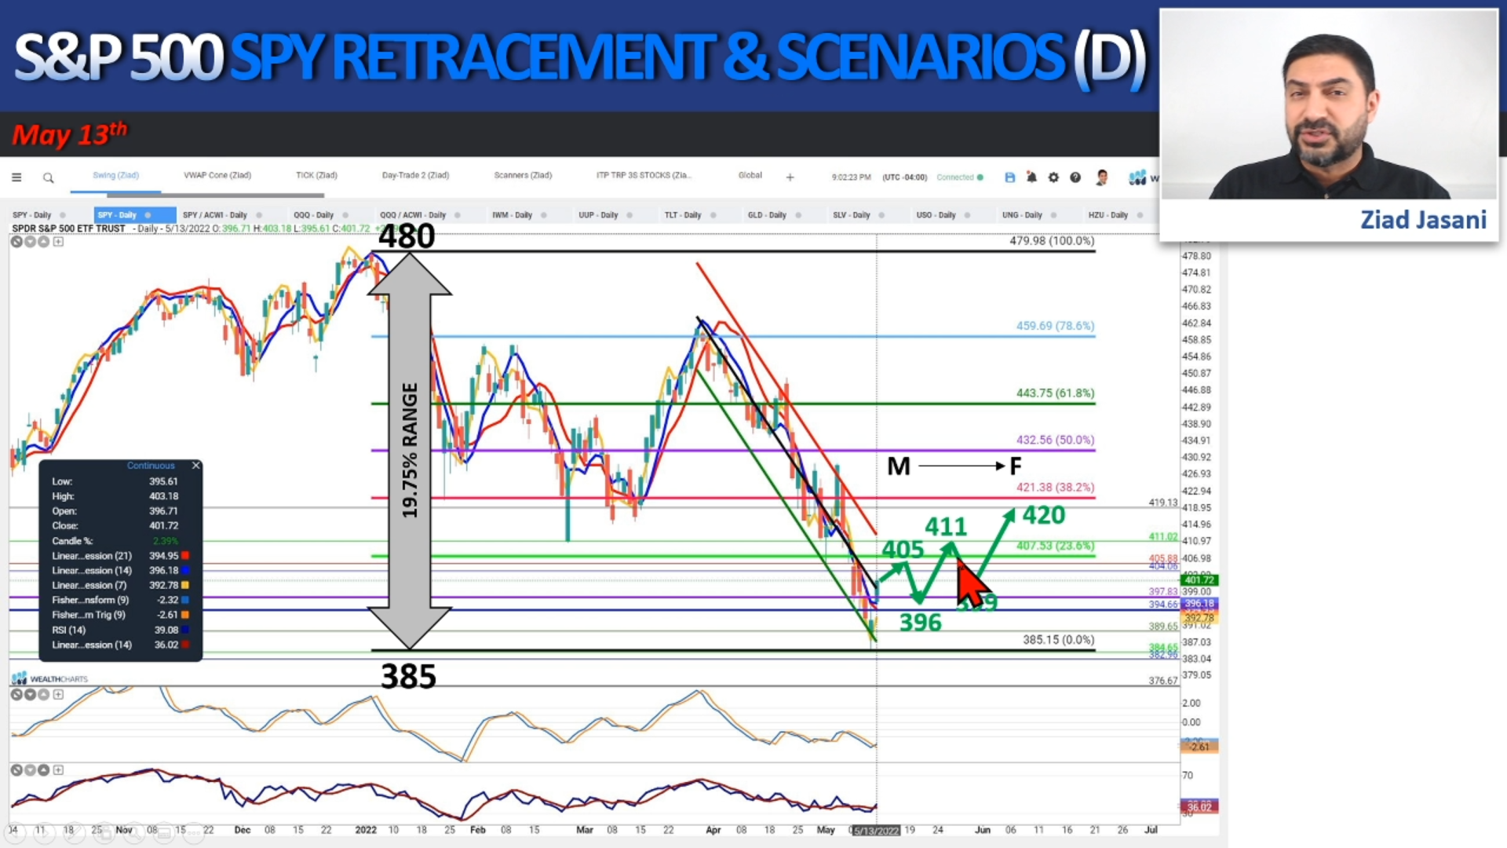Open the TICK (Ziad) workspace tab
The height and width of the screenshot is (848, 1507).
[316, 175]
